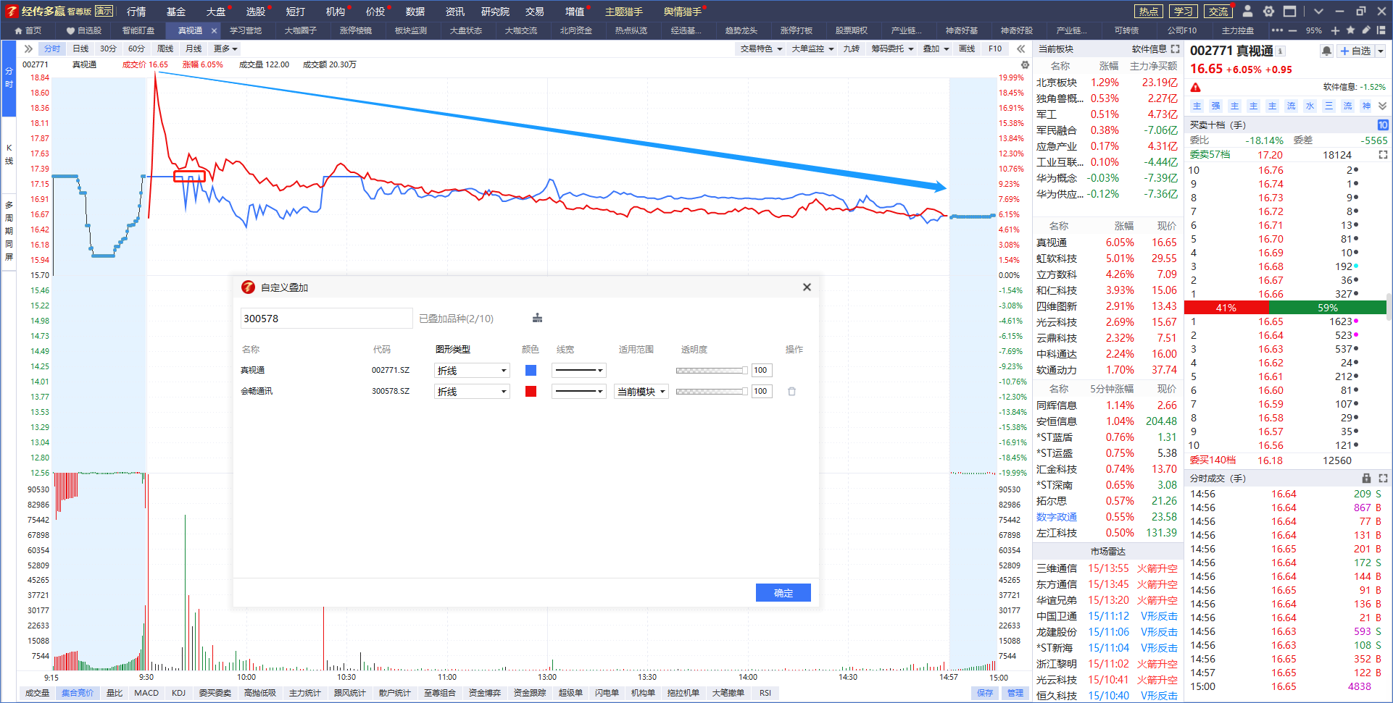Open the 叠加 dropdown in chart toolbar

(936, 49)
